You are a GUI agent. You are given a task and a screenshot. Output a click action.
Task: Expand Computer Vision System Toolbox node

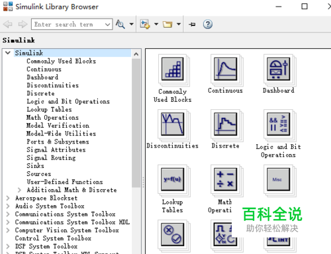point(8,230)
